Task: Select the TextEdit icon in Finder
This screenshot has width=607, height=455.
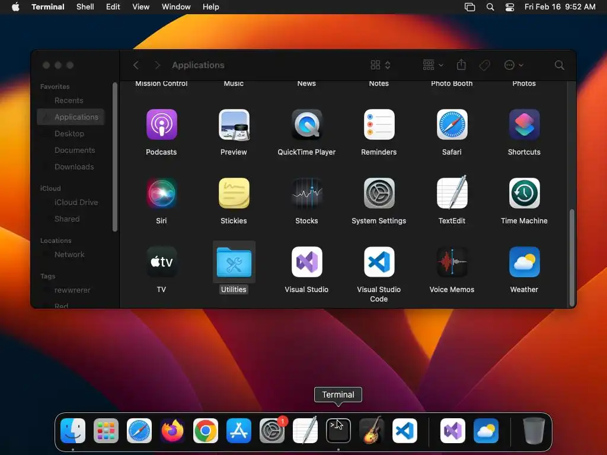Action: click(452, 193)
